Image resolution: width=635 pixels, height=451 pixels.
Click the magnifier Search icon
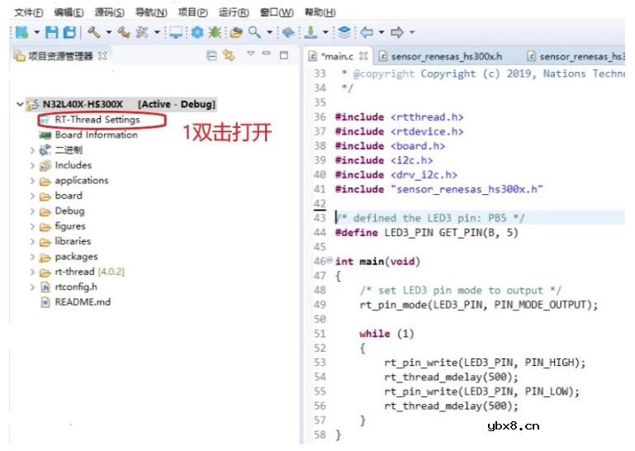click(x=255, y=32)
